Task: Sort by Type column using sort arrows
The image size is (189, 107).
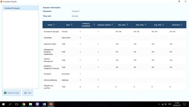Action: pyautogui.click(x=72, y=25)
